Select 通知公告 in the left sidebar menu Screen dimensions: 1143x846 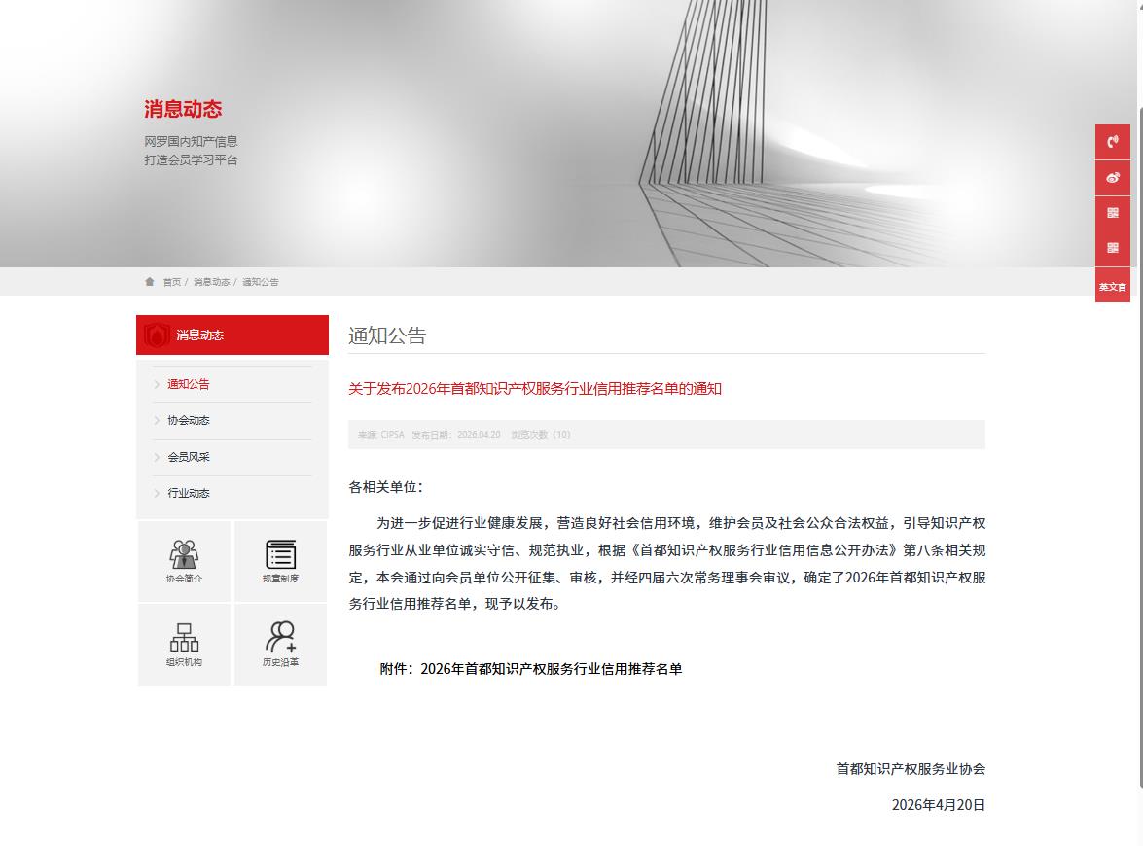pos(188,384)
